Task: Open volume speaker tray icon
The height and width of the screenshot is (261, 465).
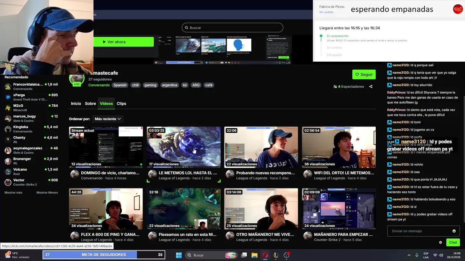Action: click(441, 255)
